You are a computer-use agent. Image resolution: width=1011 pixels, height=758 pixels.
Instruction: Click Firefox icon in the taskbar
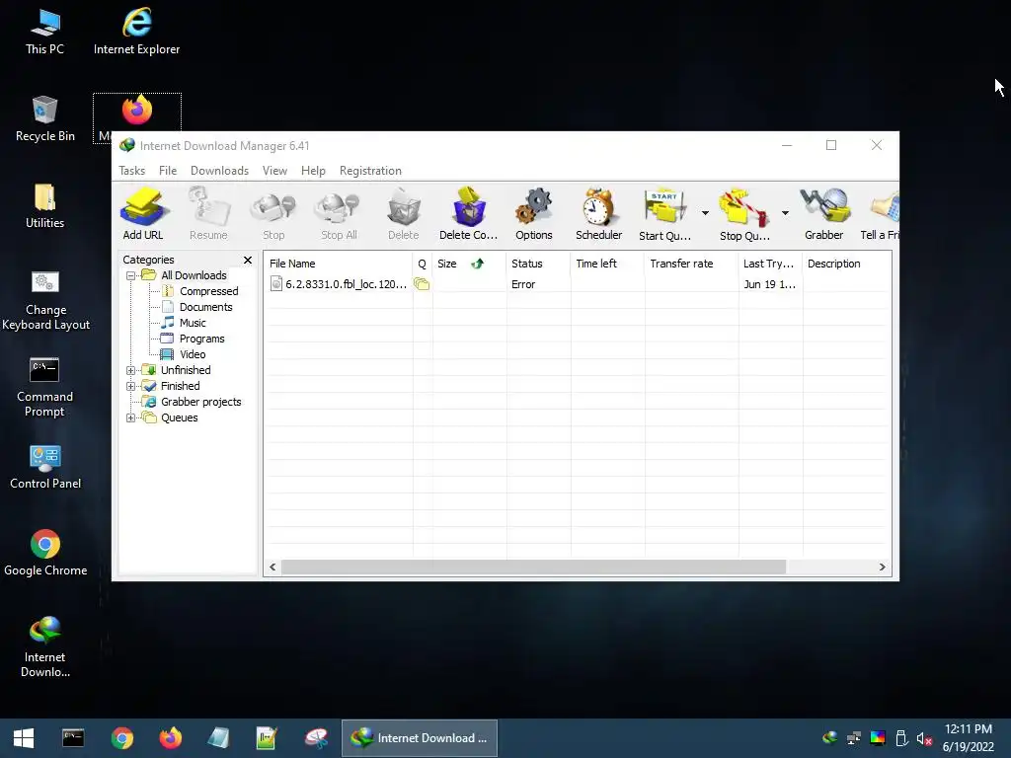[171, 738]
